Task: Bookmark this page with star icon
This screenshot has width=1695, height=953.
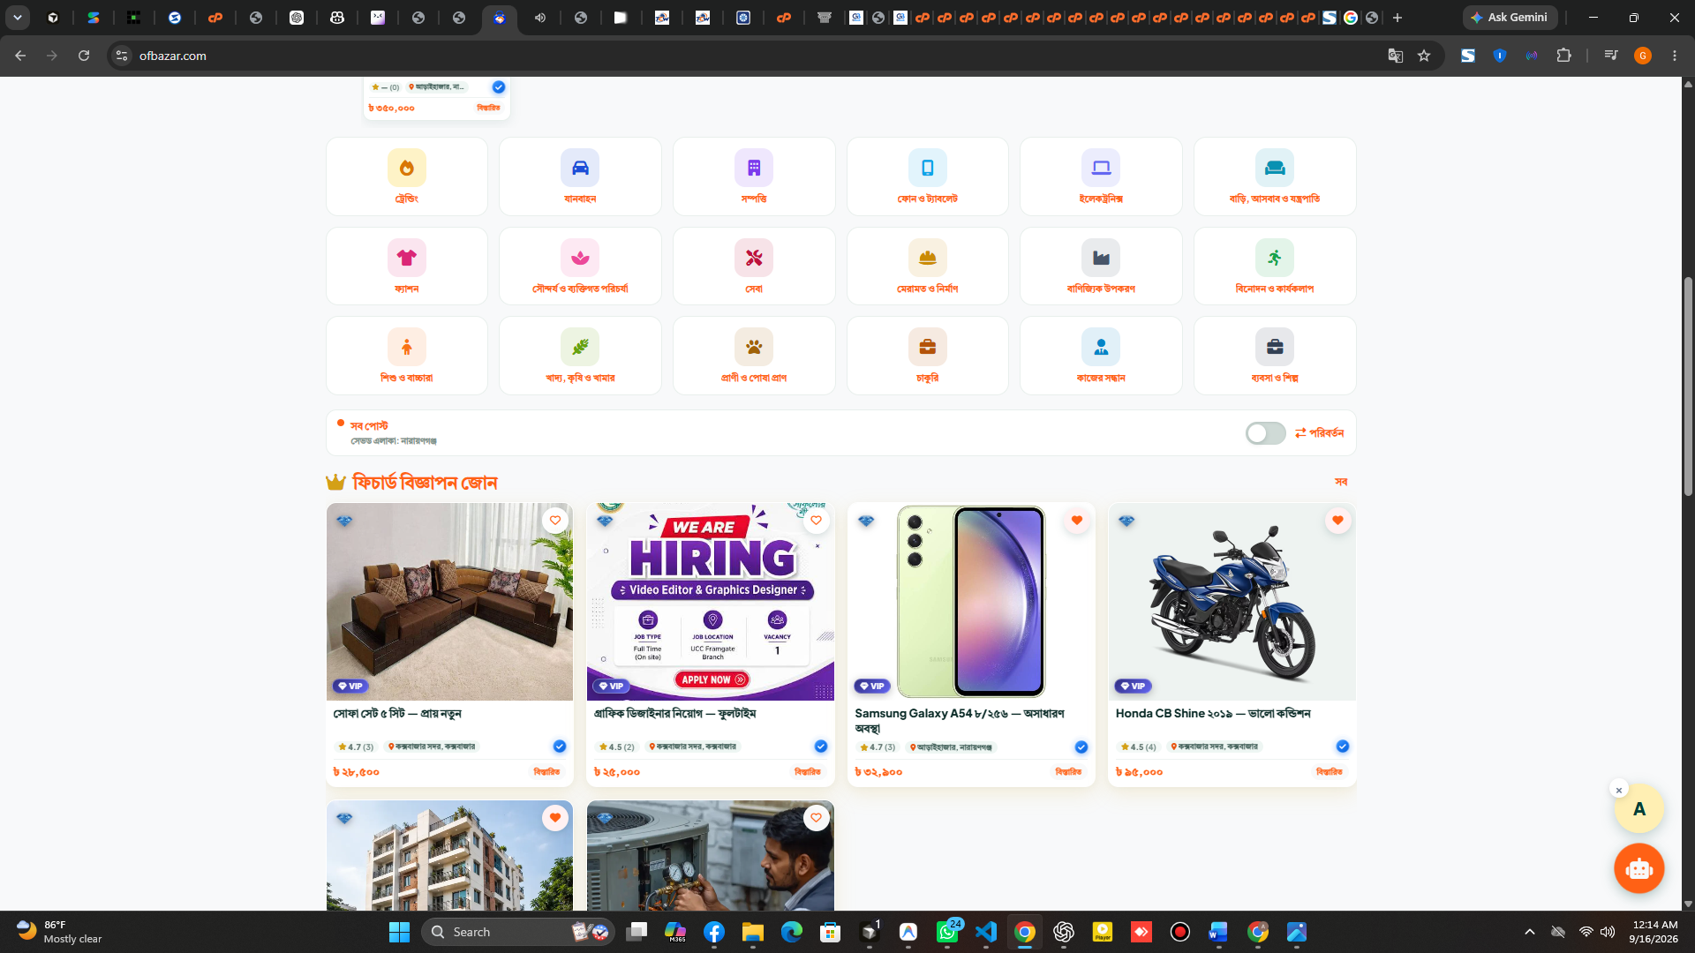Action: pyautogui.click(x=1424, y=56)
